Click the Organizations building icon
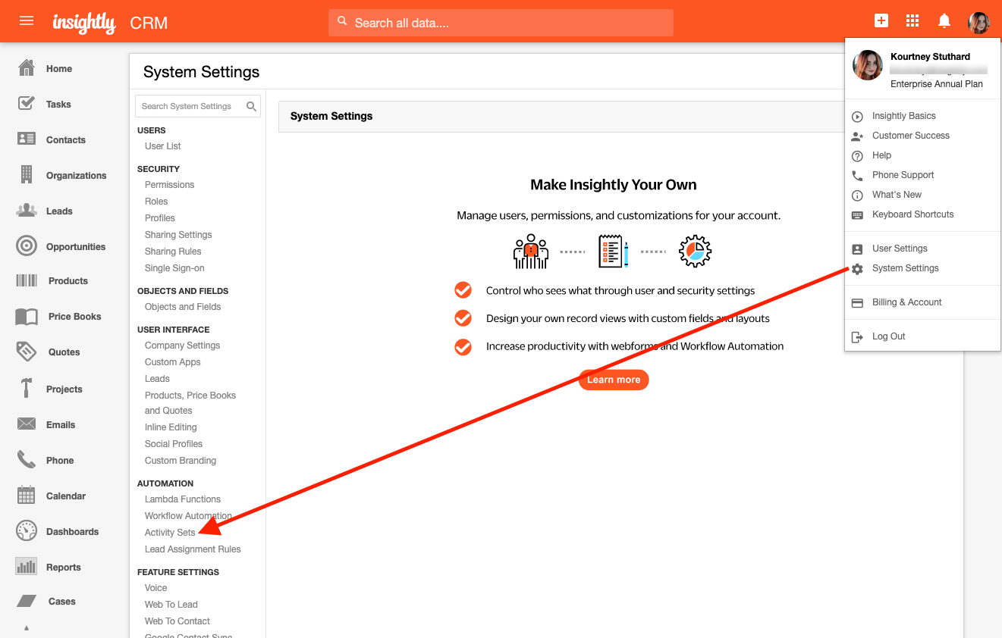 (x=27, y=175)
